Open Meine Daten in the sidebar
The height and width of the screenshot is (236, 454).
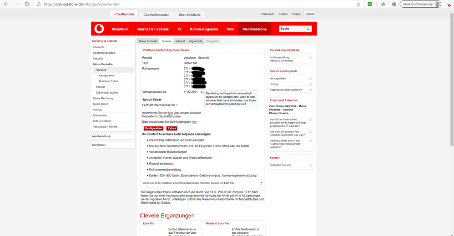pos(101,104)
